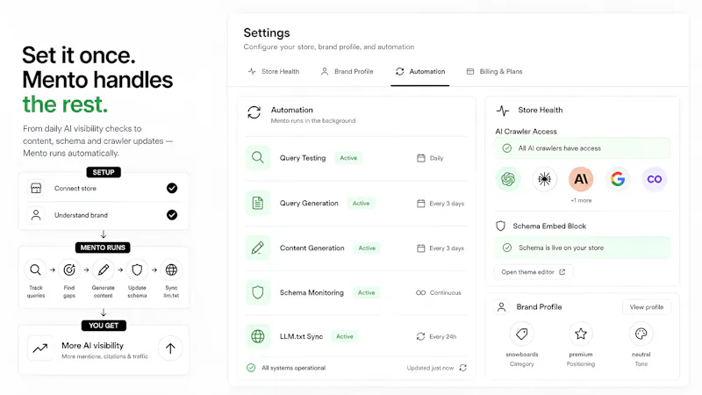The height and width of the screenshot is (395, 702).
Task: Click Active badge for LLM.txt Sync
Action: pos(345,337)
